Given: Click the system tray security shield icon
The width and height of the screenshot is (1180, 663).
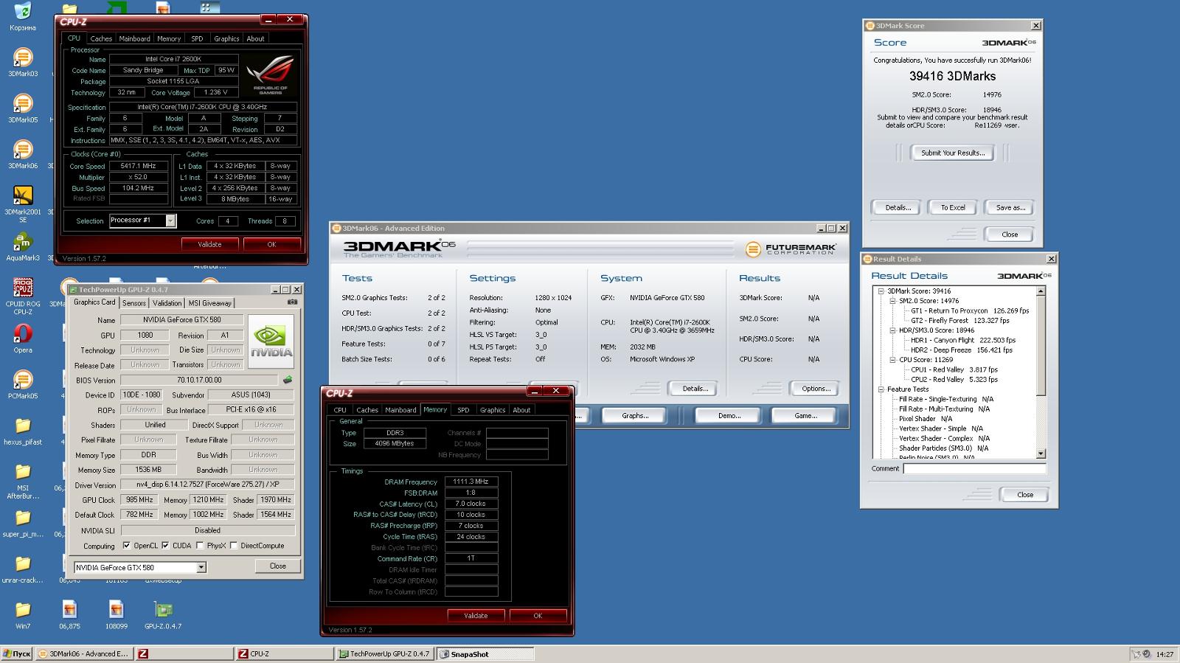Looking at the screenshot, I should [1136, 654].
